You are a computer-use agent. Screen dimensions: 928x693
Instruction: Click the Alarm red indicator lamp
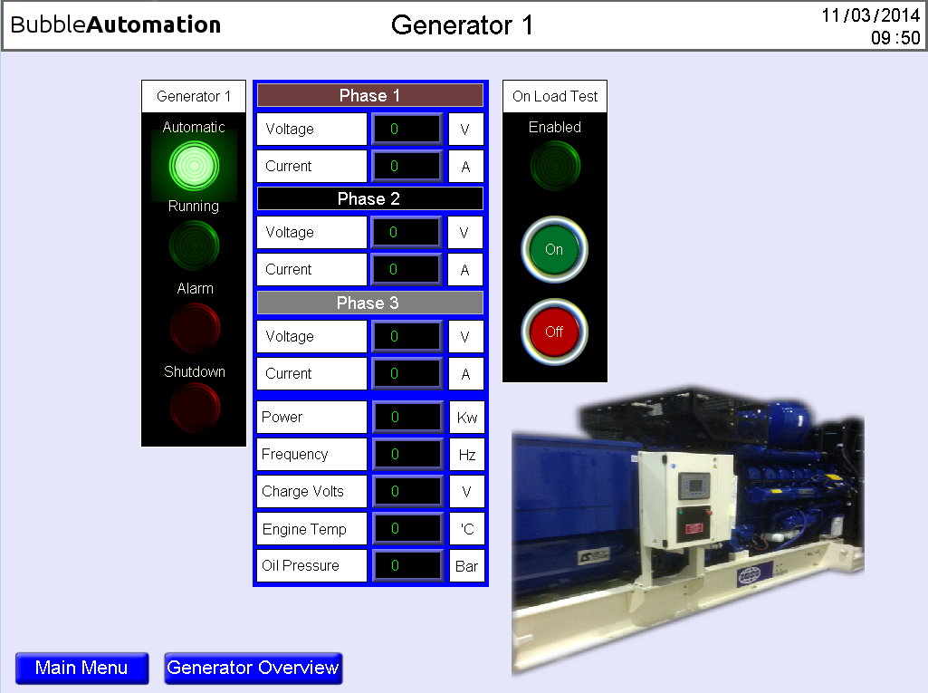tap(195, 328)
